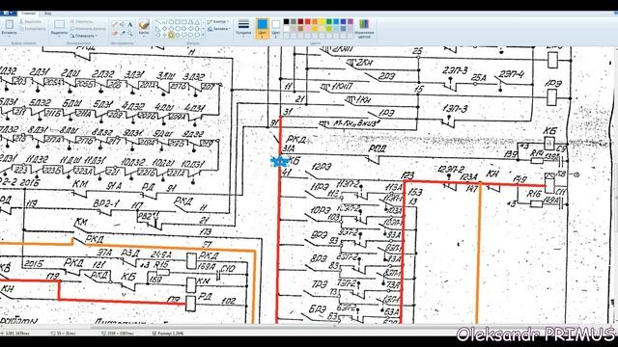Pick the yellow color swatch
The image size is (618, 347).
[x=322, y=21]
